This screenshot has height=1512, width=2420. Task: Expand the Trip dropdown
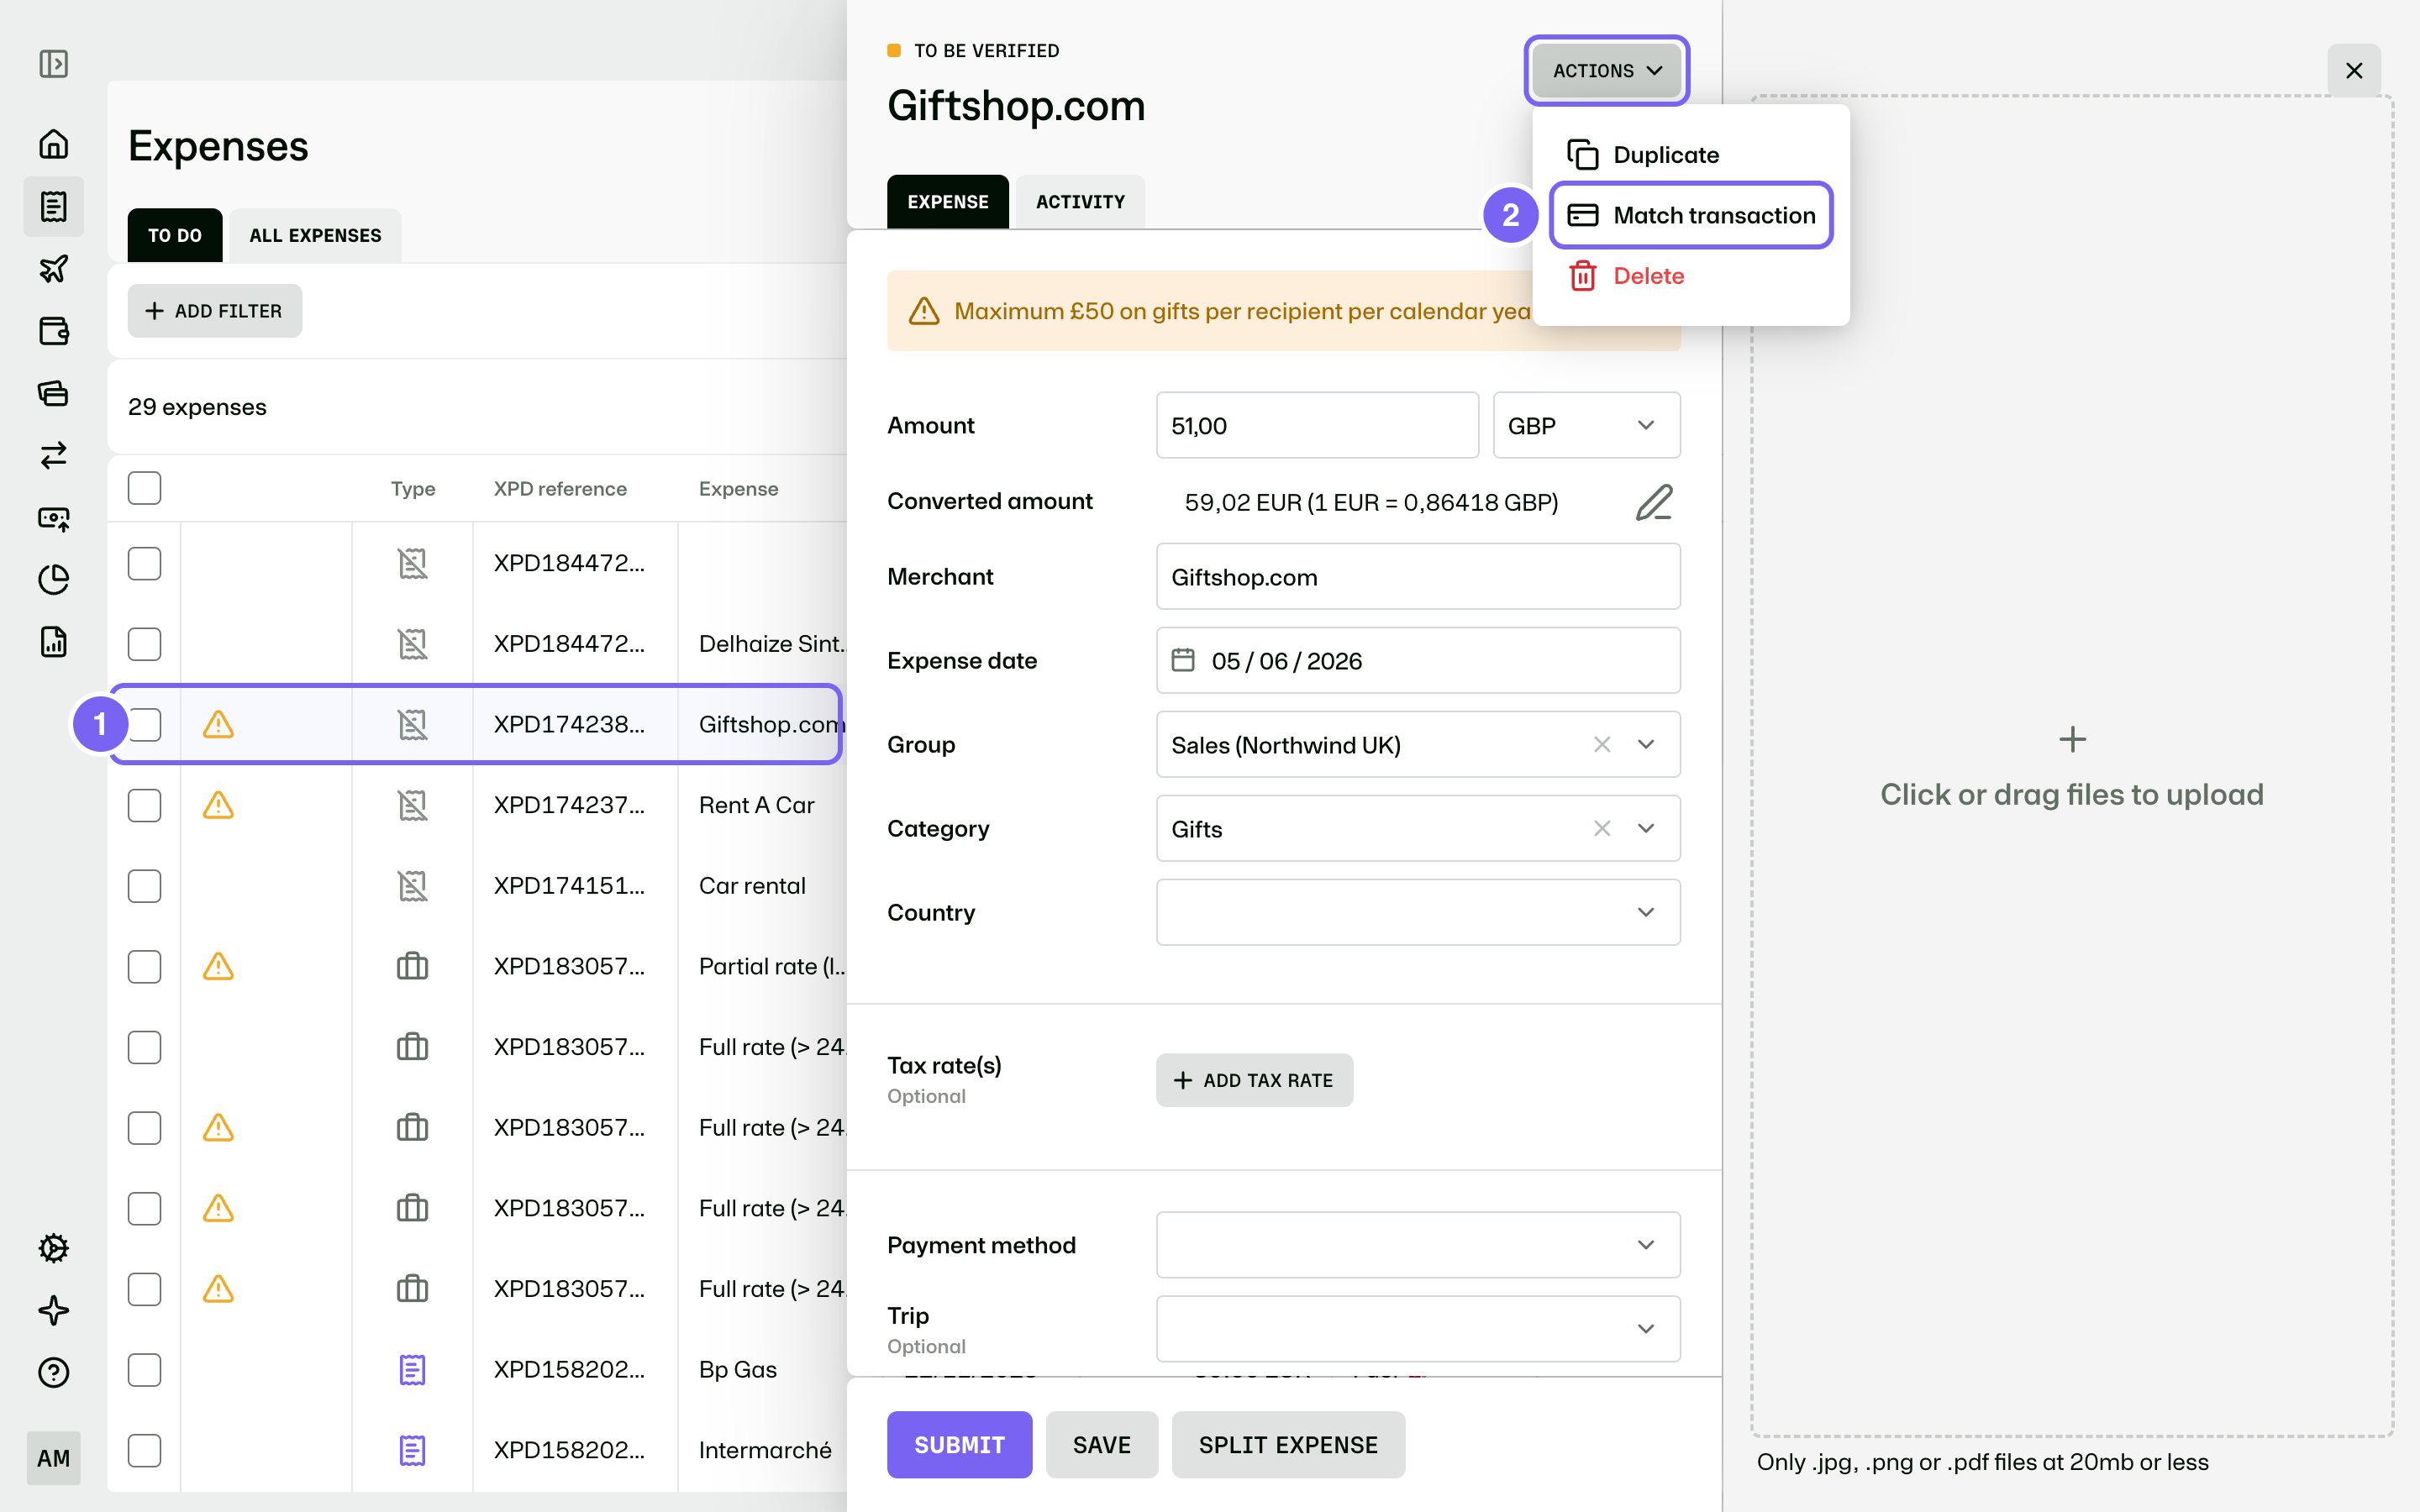1646,1329
